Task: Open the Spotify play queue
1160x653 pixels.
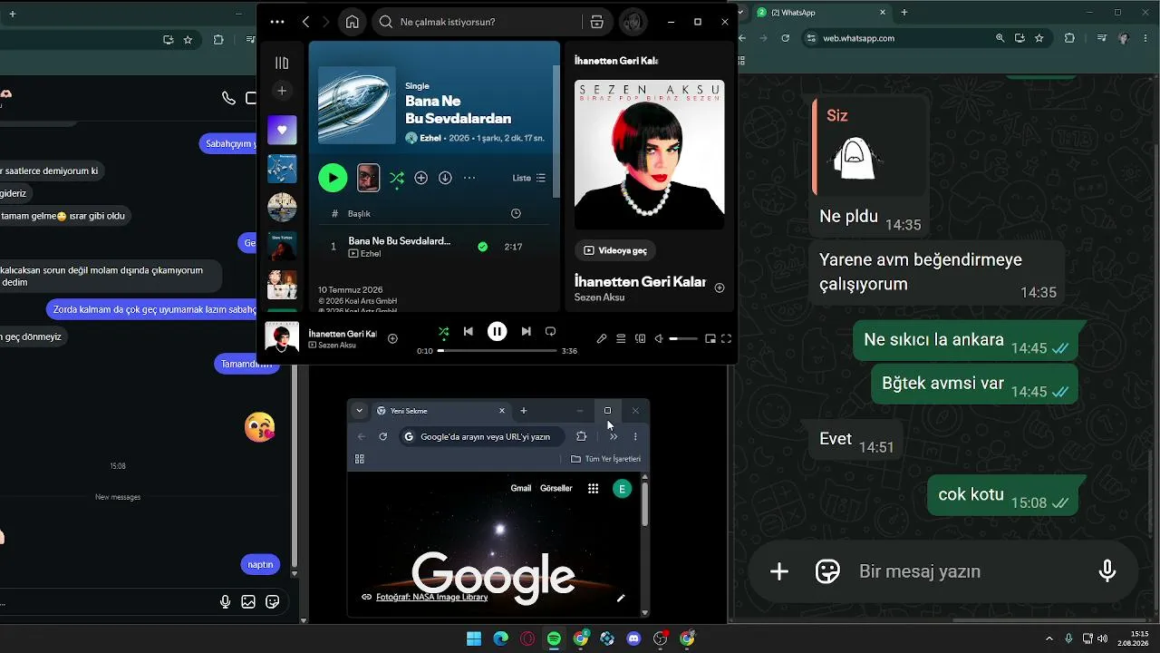Action: tap(621, 338)
